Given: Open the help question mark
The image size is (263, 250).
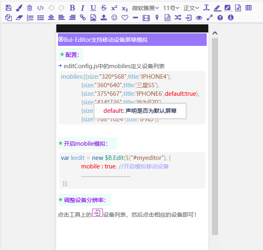Looking at the screenshot, I should pyautogui.click(x=220, y=17).
